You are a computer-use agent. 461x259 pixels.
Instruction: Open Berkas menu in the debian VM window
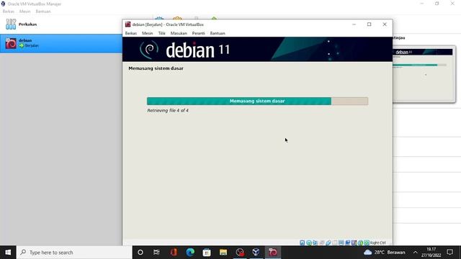click(131, 33)
